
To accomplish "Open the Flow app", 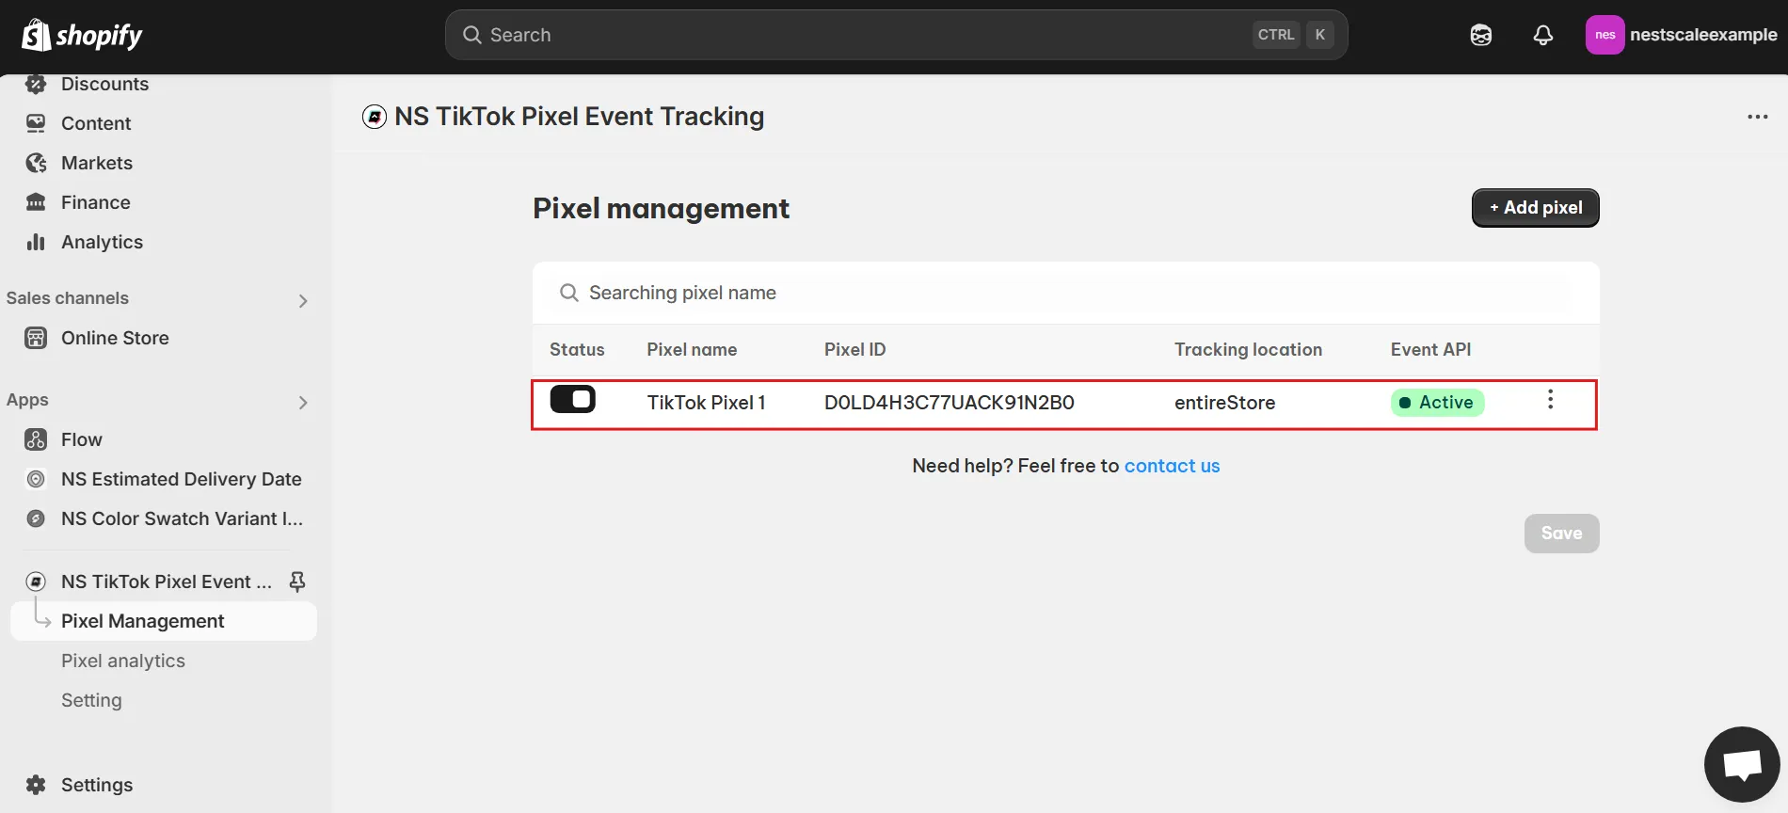I will coord(82,439).
